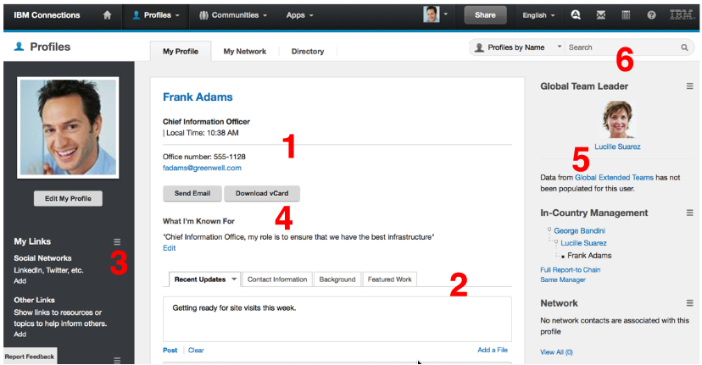Click the status update text box
Viewport: 702px width, 365px height.
point(337,319)
